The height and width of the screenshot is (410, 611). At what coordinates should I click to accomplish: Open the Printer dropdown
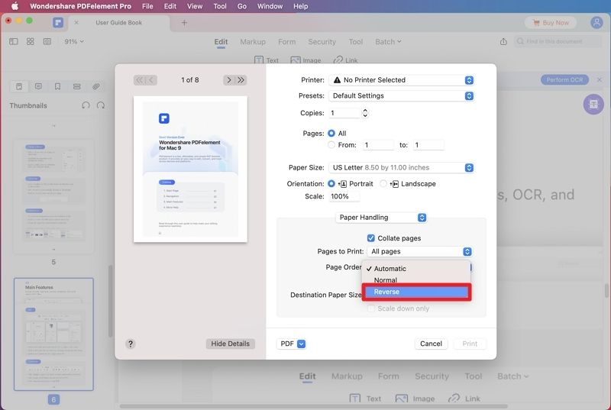[x=402, y=80]
